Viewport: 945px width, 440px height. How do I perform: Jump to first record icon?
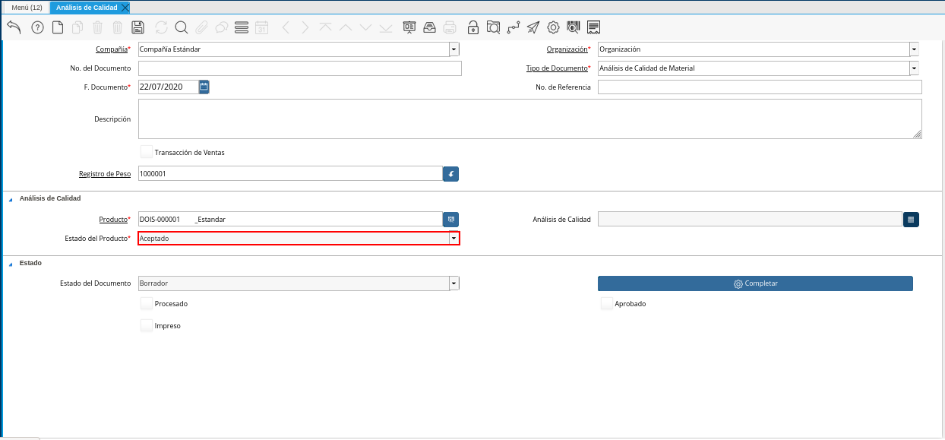pyautogui.click(x=325, y=27)
